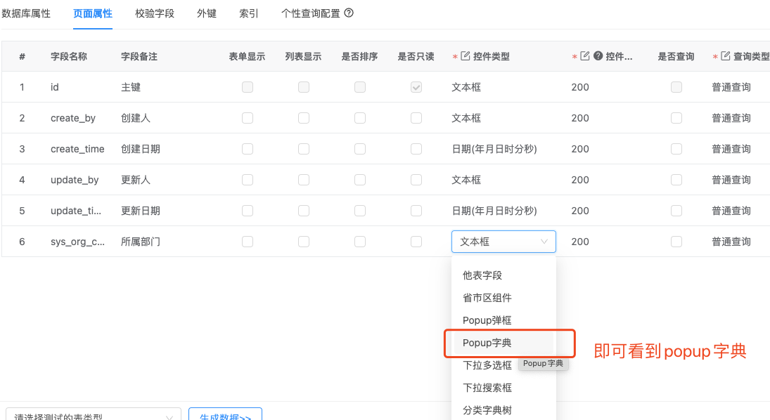770x420 pixels.
Task: Choose 省市区组件 option in dropdown
Action: [x=487, y=298]
